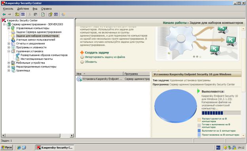The height and width of the screenshot is (151, 247).
Task: Click the Обновить link
Action: pos(91,62)
